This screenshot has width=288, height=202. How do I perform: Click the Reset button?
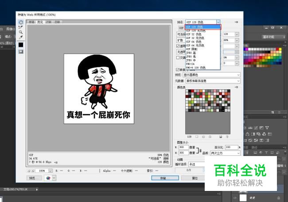[193, 178]
